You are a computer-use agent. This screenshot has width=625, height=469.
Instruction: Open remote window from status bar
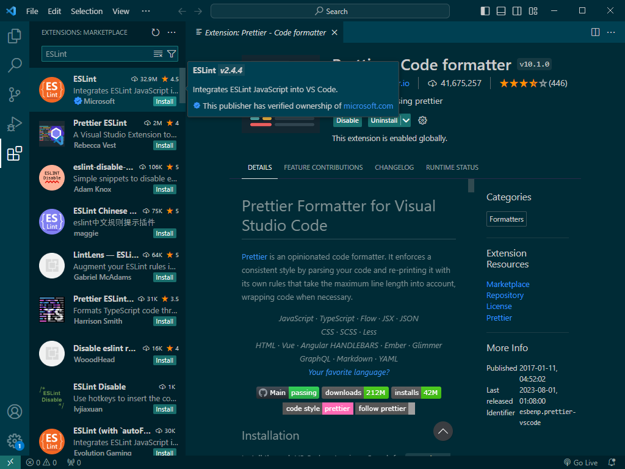pyautogui.click(x=10, y=462)
